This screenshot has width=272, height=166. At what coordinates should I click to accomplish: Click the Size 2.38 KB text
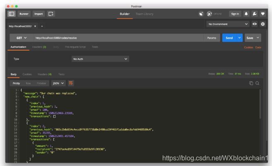click(252, 74)
